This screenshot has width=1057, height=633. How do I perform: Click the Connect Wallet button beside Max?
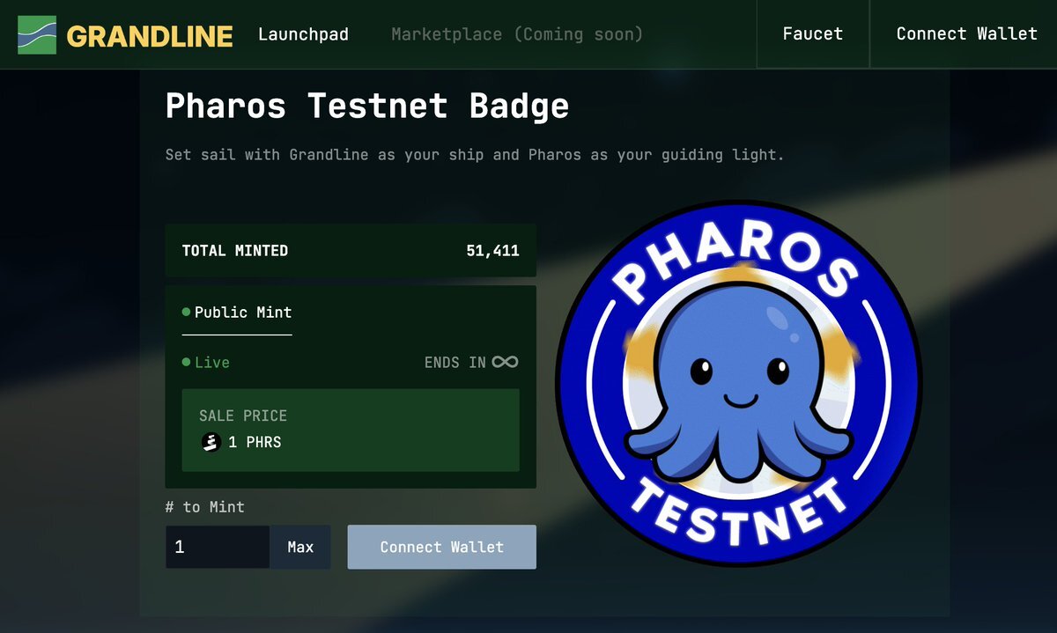tap(441, 547)
